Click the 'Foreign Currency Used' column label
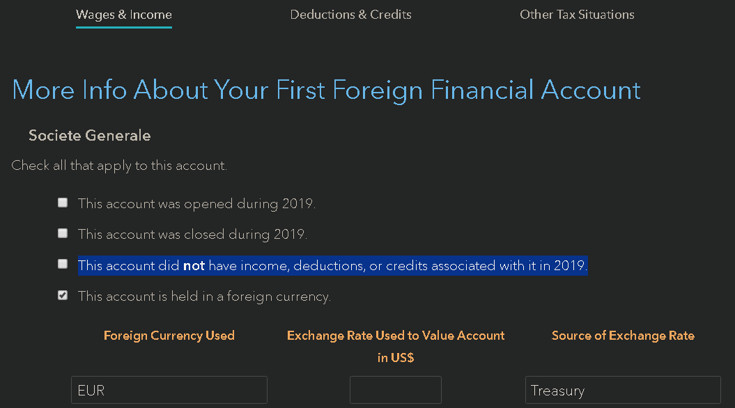This screenshot has height=408, width=735. click(x=169, y=335)
